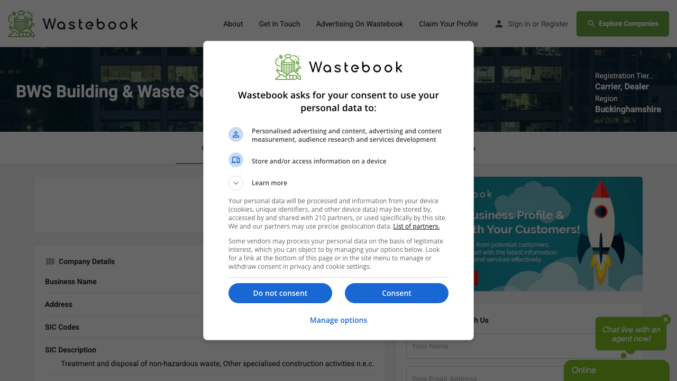677x381 pixels.
Task: Select the personalised advertising person icon
Action: click(x=236, y=134)
